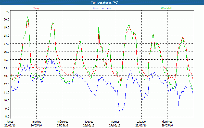204x128 pixels.
Task: Click the 17,0 value on the temperature axis
Action: pos(6,44)
